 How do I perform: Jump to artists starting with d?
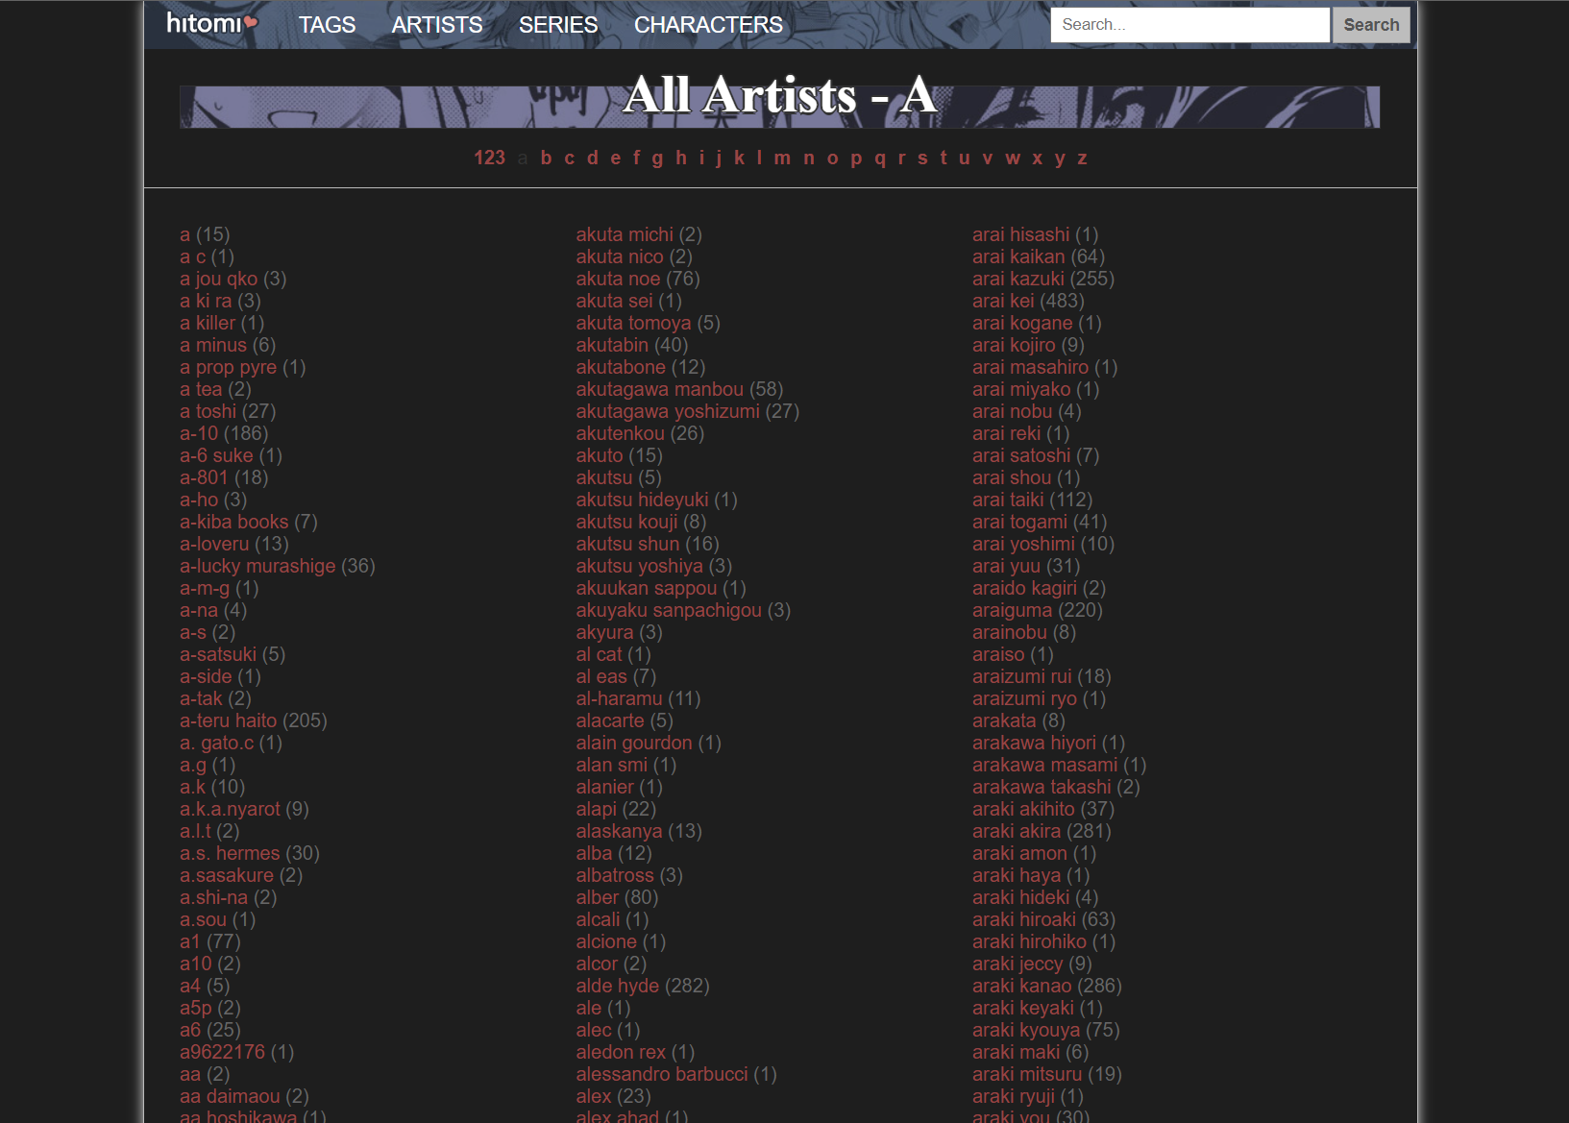click(x=593, y=159)
